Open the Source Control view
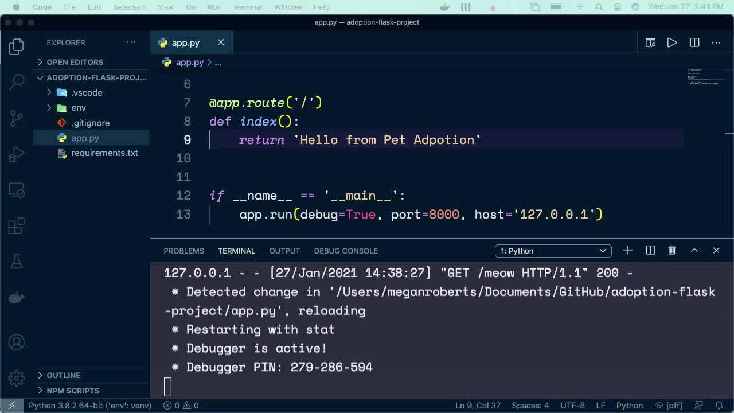This screenshot has width=734, height=413. 15,118
